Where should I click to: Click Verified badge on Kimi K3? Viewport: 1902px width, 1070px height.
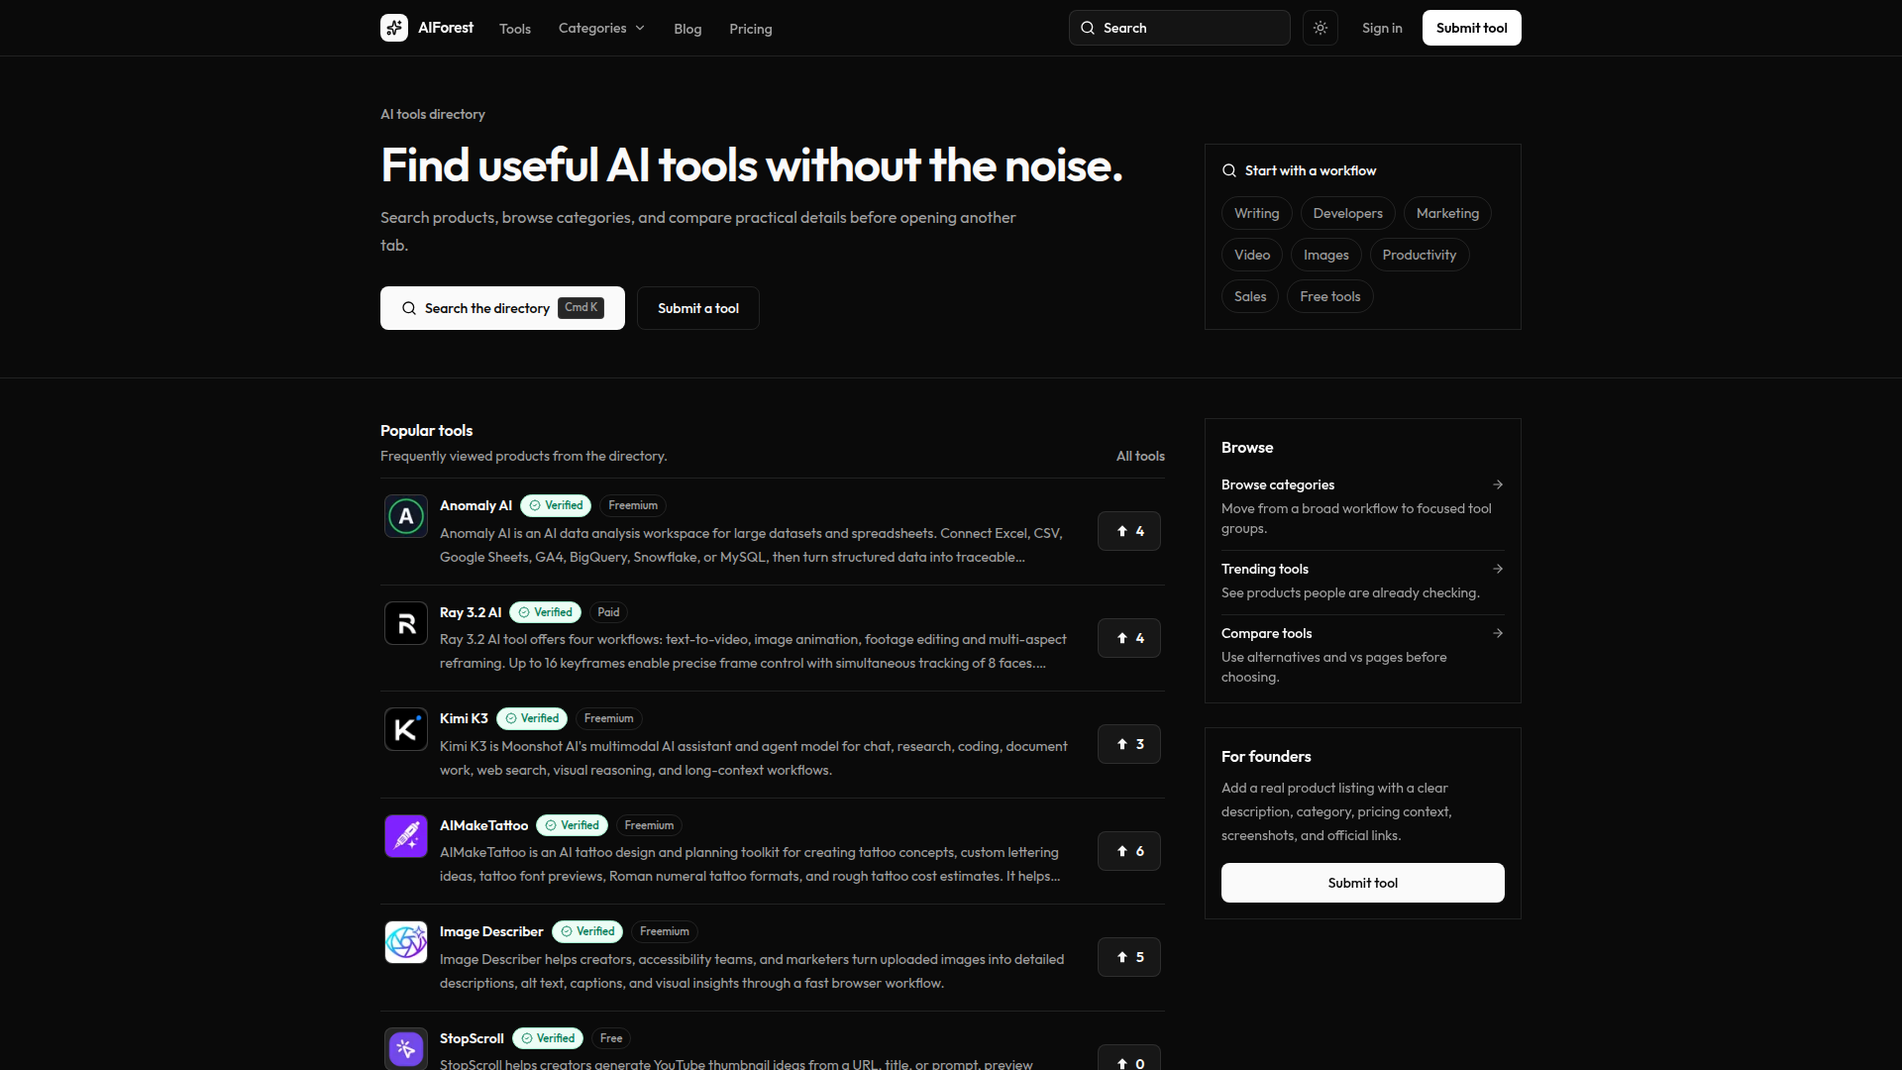point(532,718)
